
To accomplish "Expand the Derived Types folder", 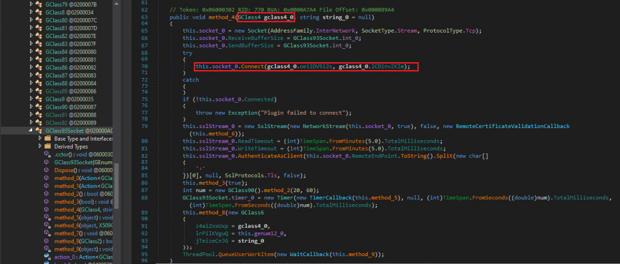I will (x=39, y=146).
